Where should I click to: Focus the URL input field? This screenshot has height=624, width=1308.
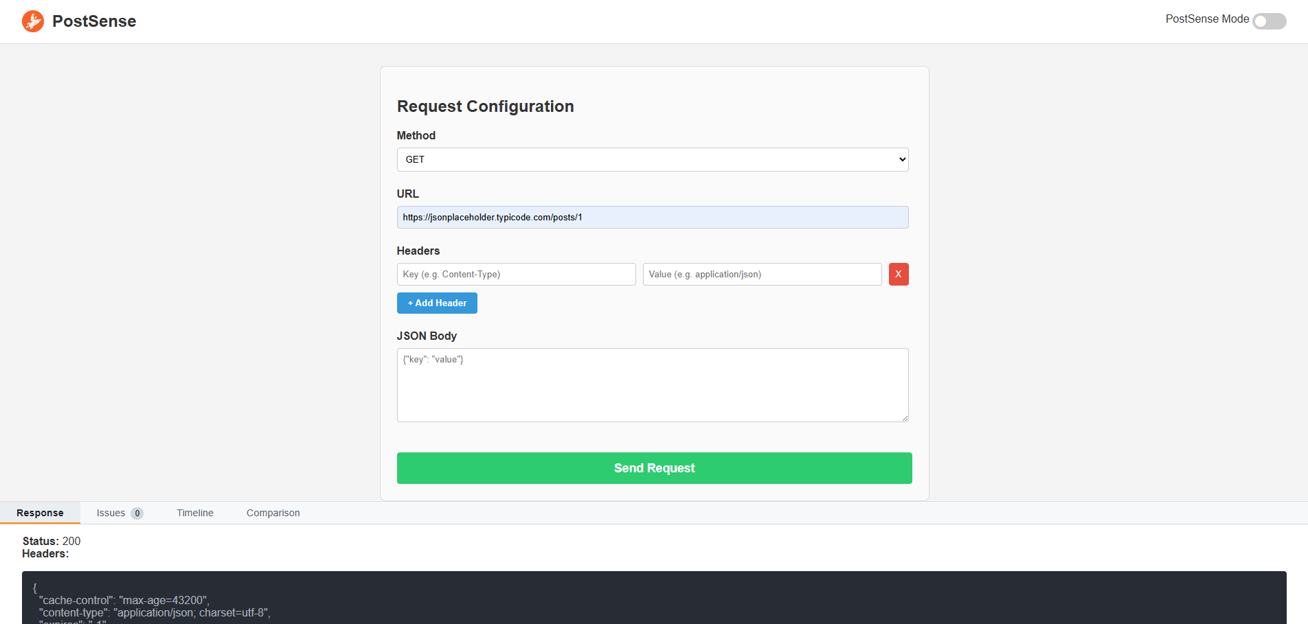coord(652,218)
